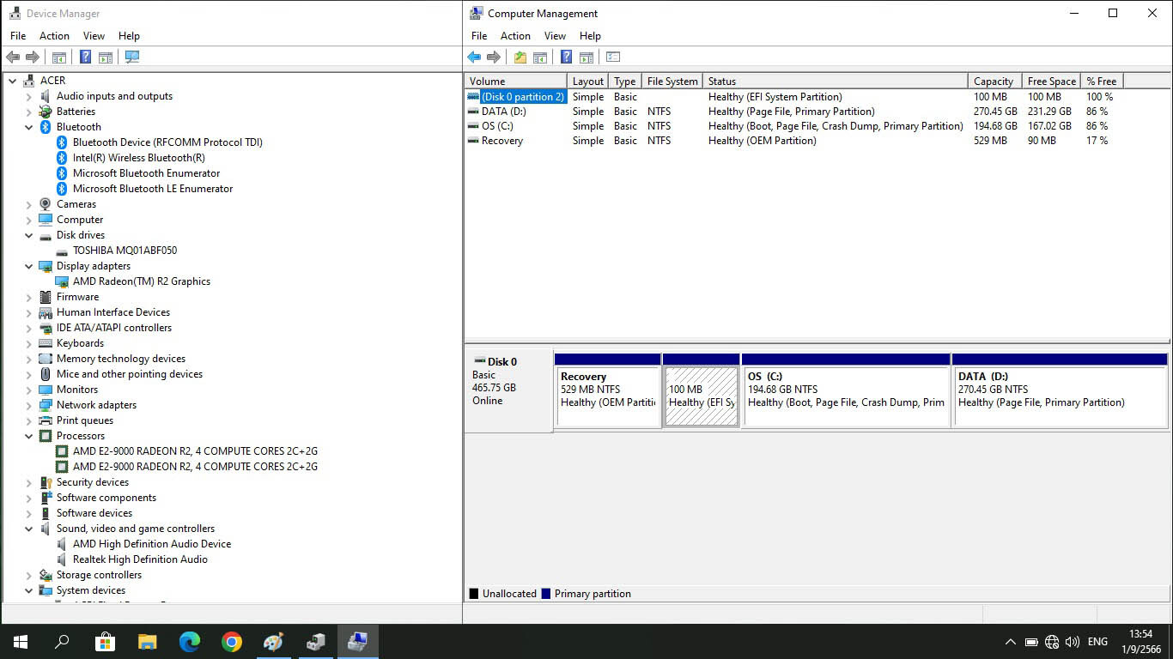Click Up one level folder icon
Viewport: 1173px width, 659px height.
pos(520,57)
